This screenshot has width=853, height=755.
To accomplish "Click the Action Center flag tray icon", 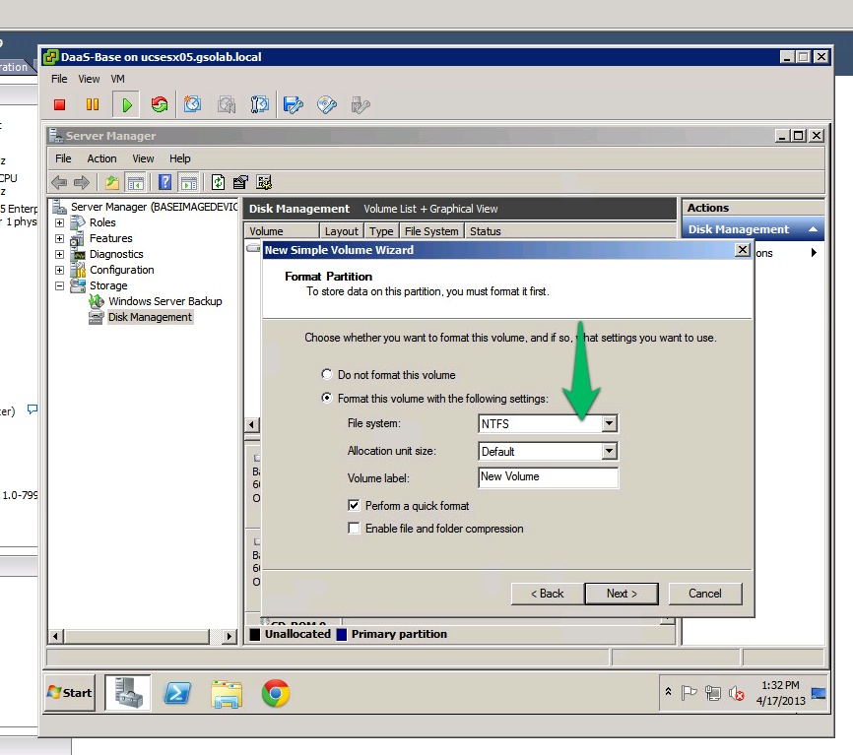I will pos(689,692).
